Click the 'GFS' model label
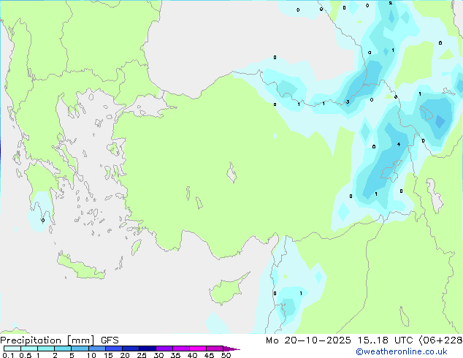Screen dimensions: 463x358 click(x=110, y=340)
